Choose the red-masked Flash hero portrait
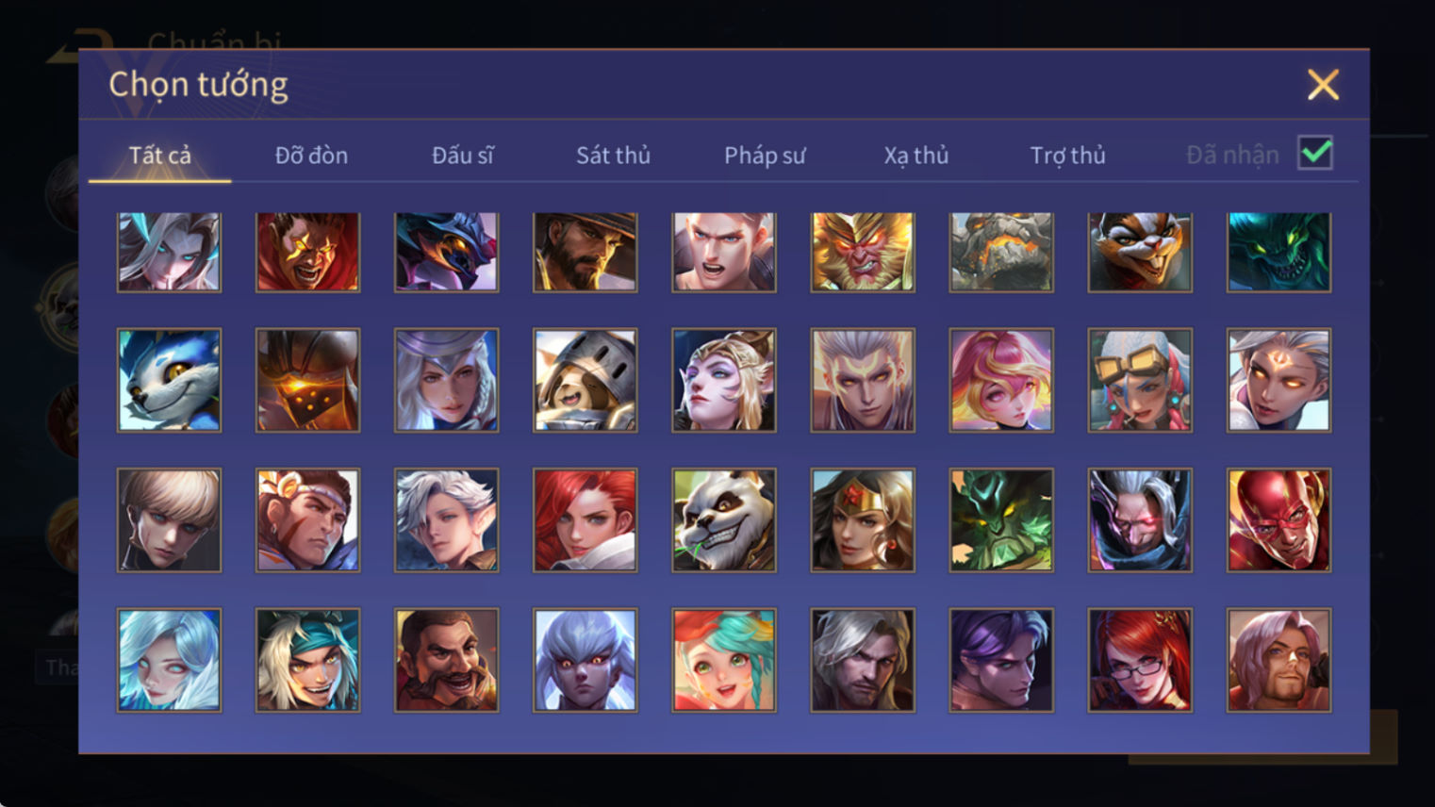Screen dimensions: 1435x807 pyautogui.click(x=1278, y=519)
